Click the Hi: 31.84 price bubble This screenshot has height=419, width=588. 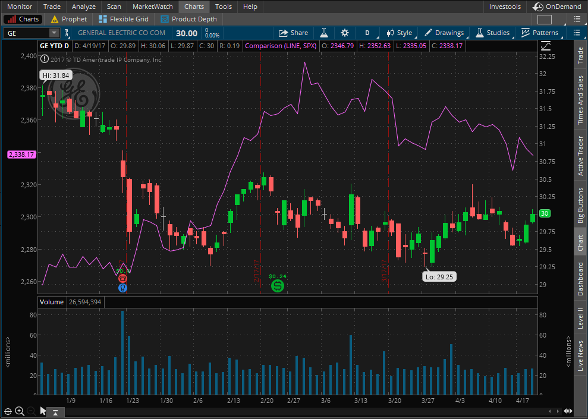click(x=56, y=75)
